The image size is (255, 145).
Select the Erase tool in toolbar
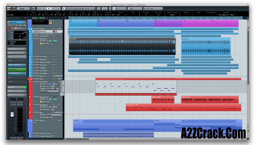click(x=74, y=9)
